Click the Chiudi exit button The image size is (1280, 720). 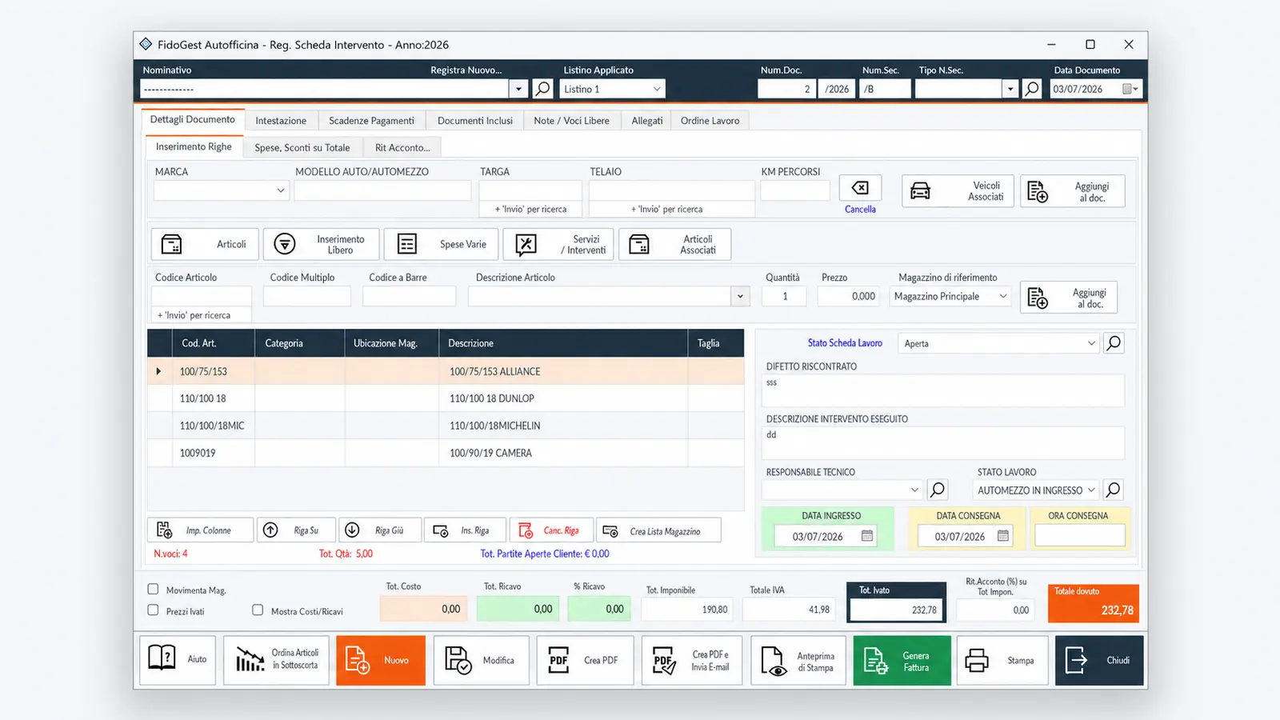1099,660
